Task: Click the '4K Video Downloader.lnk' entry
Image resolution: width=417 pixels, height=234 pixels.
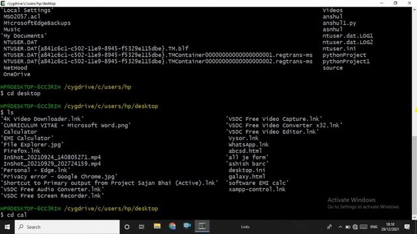Action: (42, 119)
